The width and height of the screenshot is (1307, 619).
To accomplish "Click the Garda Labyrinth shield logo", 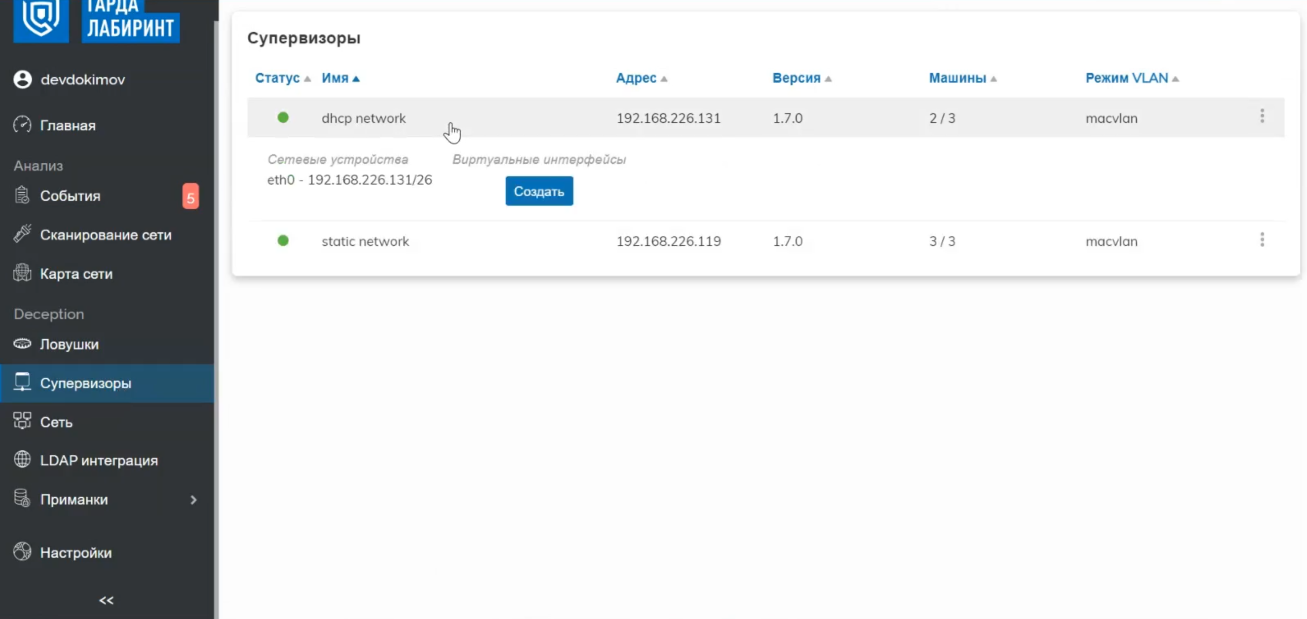I will tap(41, 19).
